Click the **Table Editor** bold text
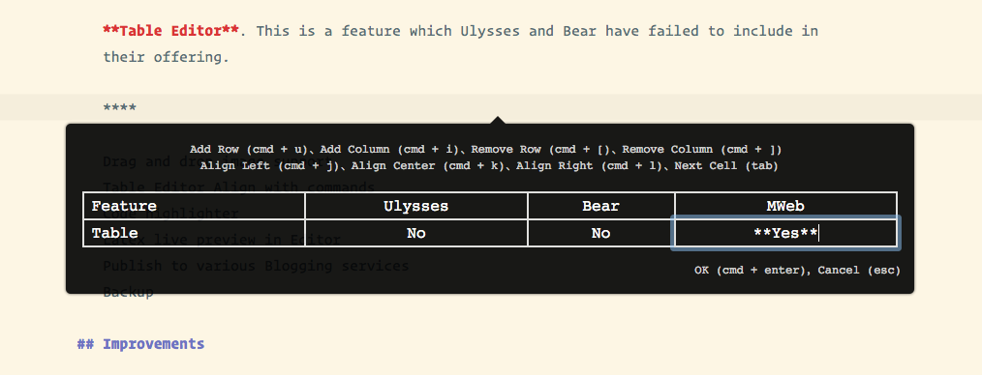This screenshot has width=982, height=375. pyautogui.click(x=171, y=31)
